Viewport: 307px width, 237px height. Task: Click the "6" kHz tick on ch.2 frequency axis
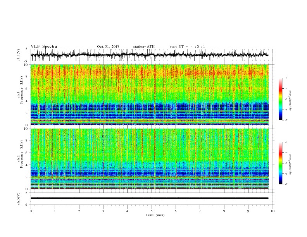tap(27, 153)
